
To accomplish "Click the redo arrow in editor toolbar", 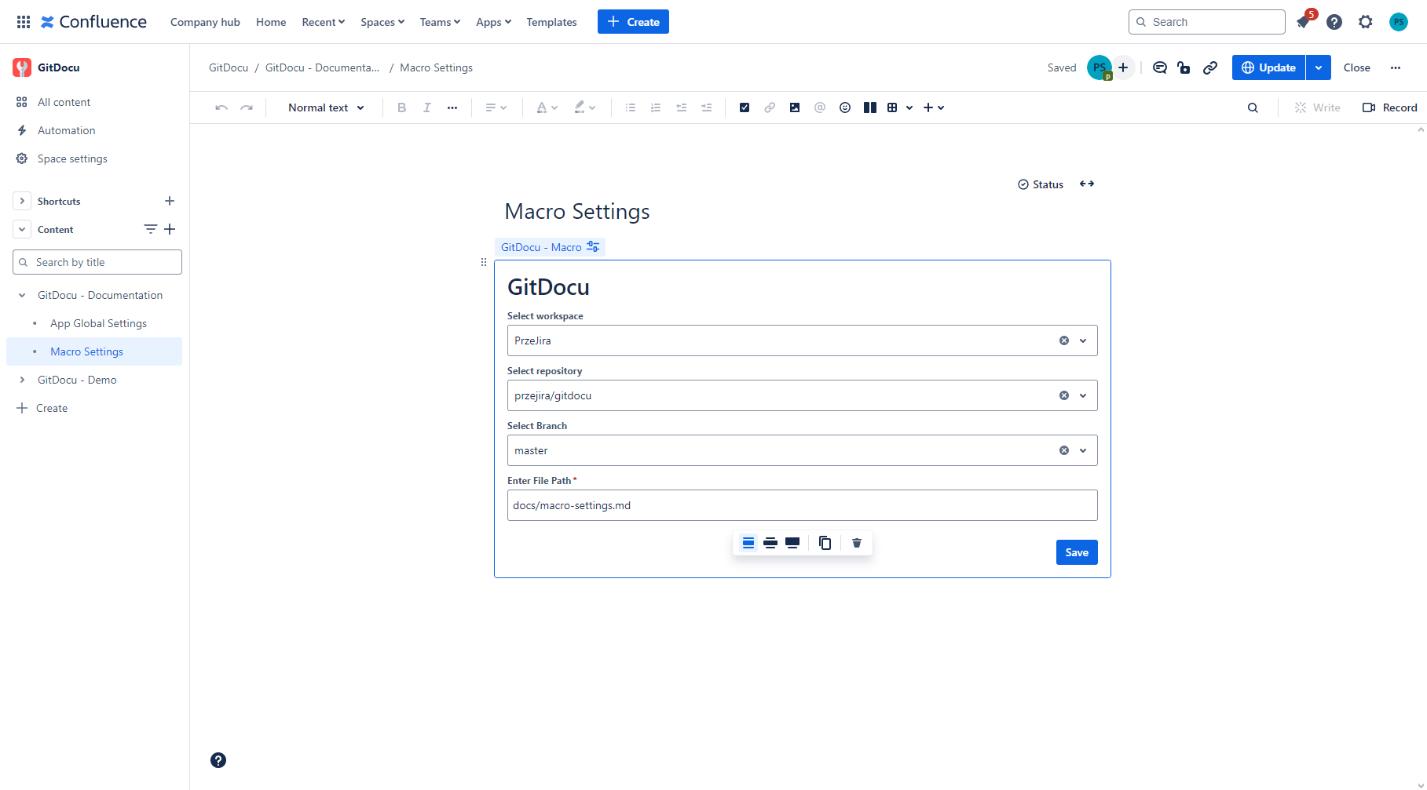I will click(x=247, y=107).
